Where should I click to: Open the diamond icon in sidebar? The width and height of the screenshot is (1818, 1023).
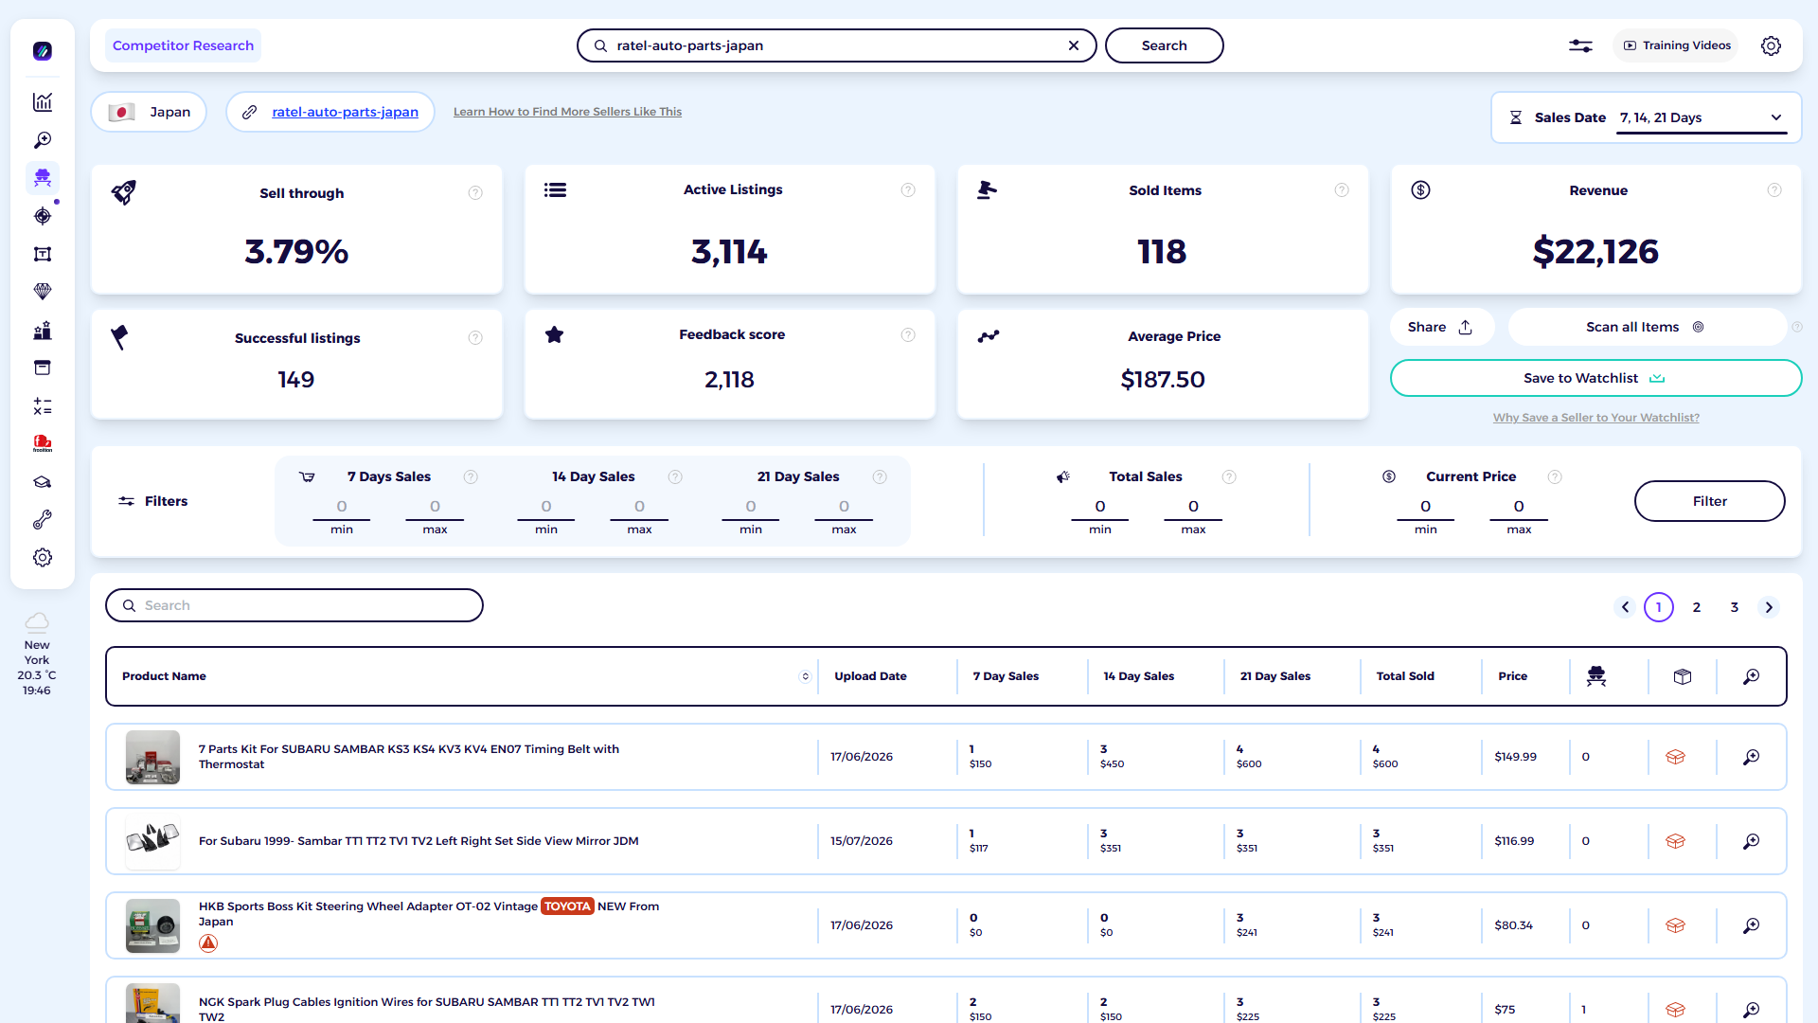(x=43, y=292)
